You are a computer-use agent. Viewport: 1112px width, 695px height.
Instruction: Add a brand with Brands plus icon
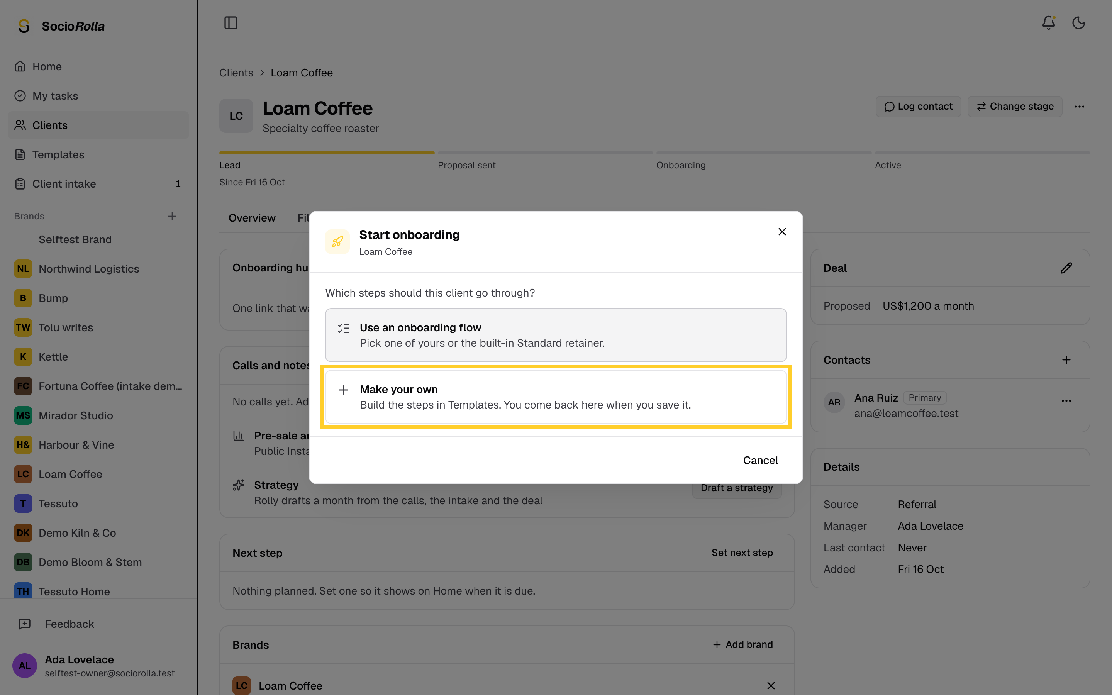tap(172, 216)
